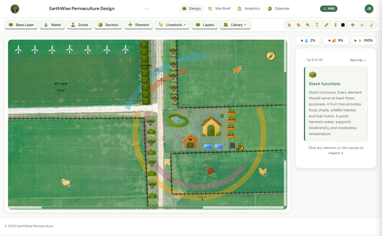Redo with the right arrow icon
The image size is (382, 236).
tap(362, 25)
